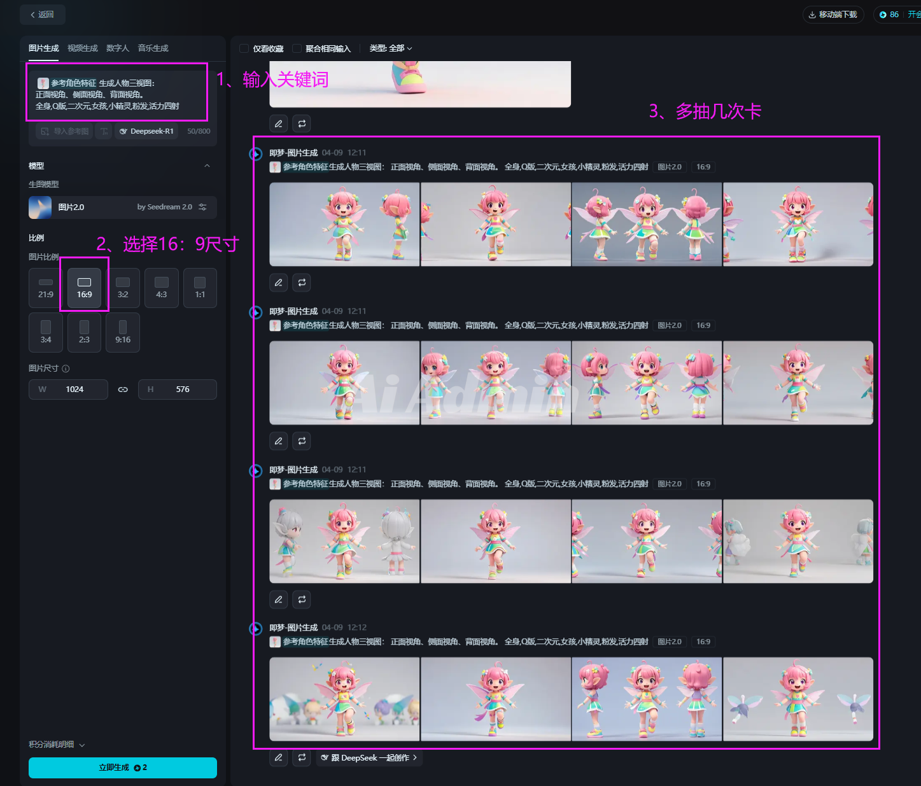Collapse the 模型 section chevron
Image resolution: width=921 pixels, height=786 pixels.
coord(207,166)
